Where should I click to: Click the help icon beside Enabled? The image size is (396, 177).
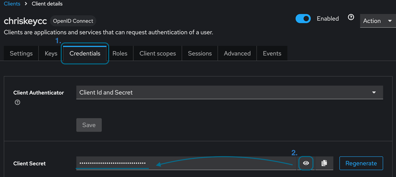pos(351,18)
